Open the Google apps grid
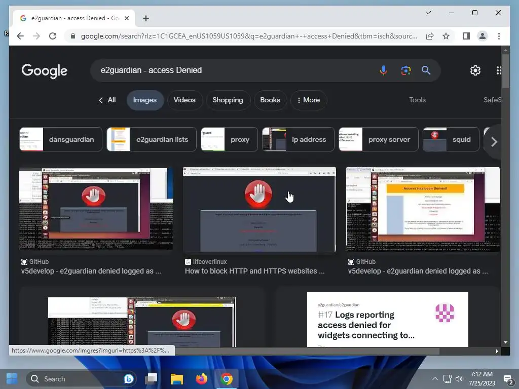This screenshot has width=519, height=389. [499, 70]
